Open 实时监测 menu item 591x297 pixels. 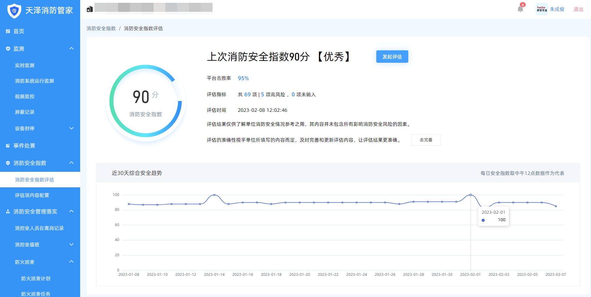[x=25, y=66]
